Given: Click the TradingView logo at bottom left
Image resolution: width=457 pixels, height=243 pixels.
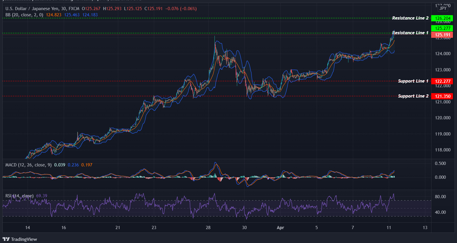Looking at the screenshot, I should click(20, 239).
